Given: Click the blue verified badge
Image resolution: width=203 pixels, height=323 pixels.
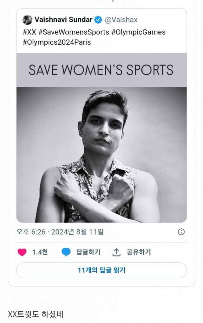Looking at the screenshot, I should pos(98,20).
